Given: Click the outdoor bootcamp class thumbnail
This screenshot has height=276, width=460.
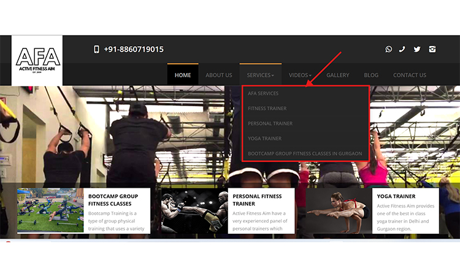Looking at the screenshot, I should point(50,210).
